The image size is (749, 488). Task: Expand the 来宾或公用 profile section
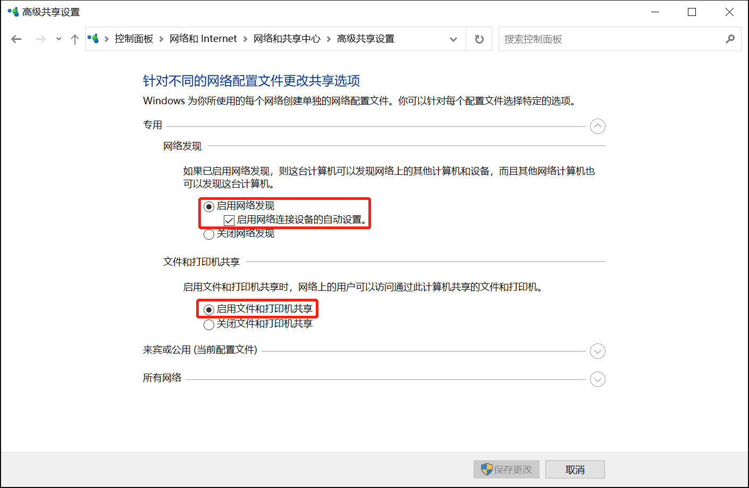[x=597, y=351]
